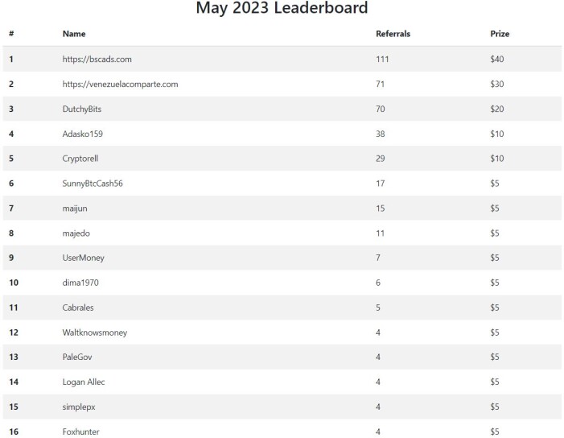Open the https://venezuelacomparte.com entry

click(120, 85)
